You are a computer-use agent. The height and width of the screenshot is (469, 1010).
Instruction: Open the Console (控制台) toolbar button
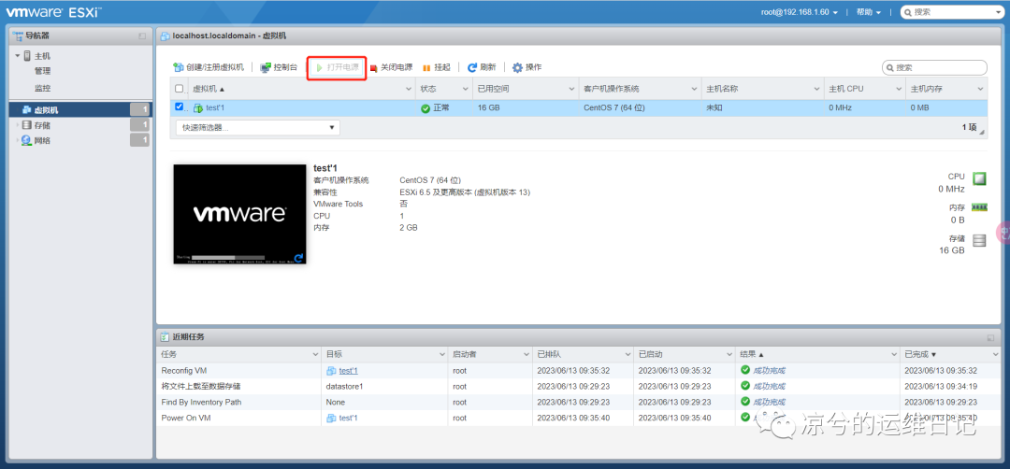click(x=279, y=67)
